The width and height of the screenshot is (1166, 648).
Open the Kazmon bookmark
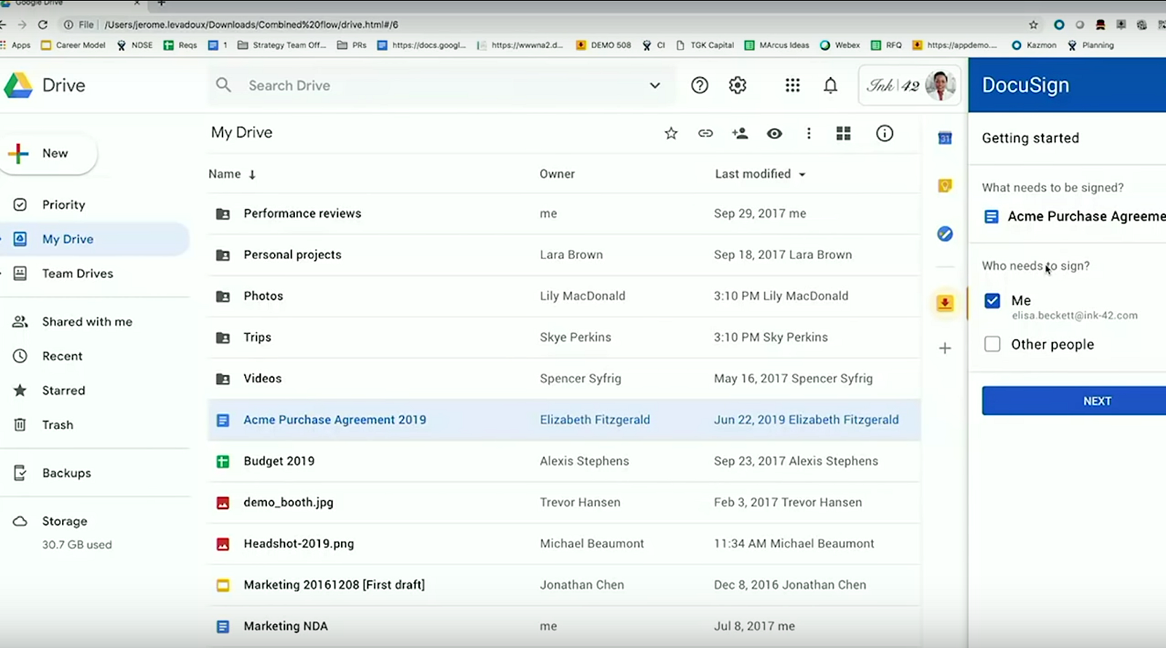coord(1034,45)
